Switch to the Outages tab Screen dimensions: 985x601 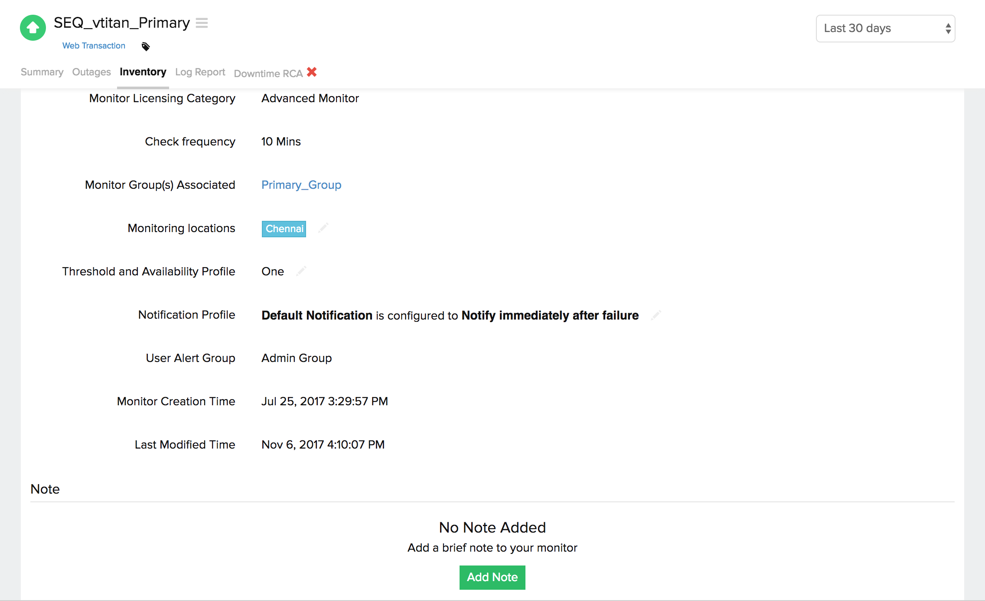[x=91, y=72]
